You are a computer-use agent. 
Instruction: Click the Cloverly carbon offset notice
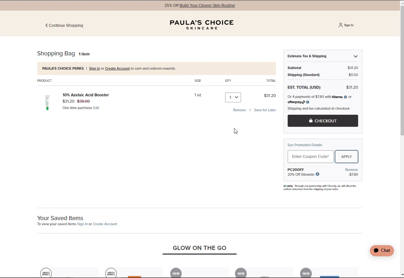click(320, 187)
